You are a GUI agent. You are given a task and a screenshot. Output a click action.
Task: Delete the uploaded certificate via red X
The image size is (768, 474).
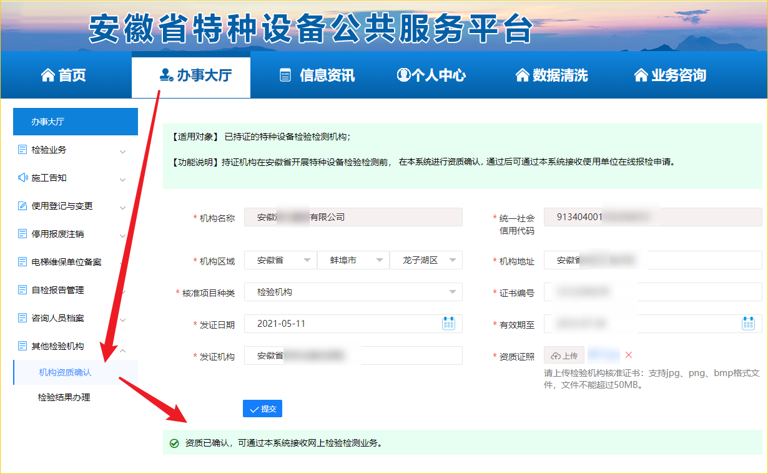[629, 355]
